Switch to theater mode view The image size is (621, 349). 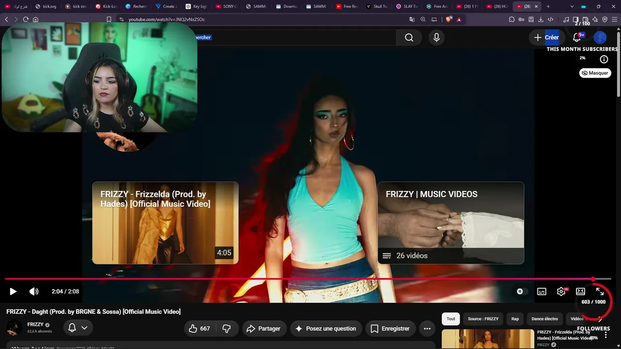580,291
